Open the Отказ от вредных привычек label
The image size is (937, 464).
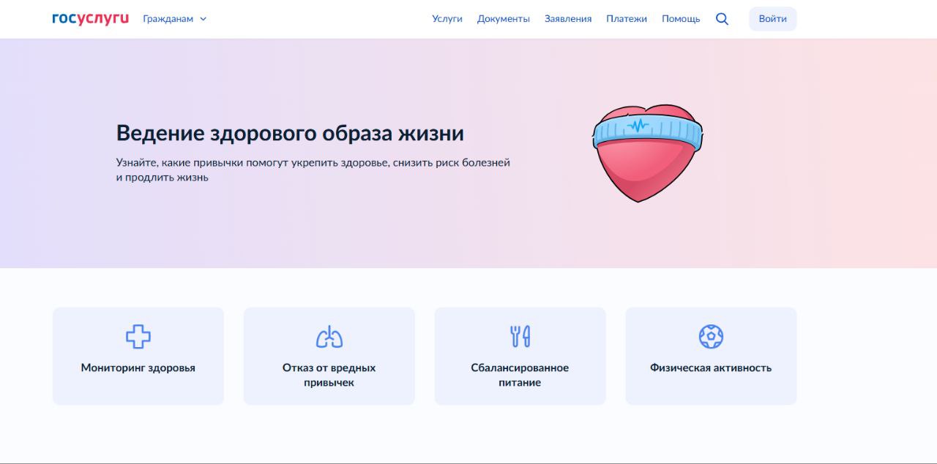(x=329, y=375)
